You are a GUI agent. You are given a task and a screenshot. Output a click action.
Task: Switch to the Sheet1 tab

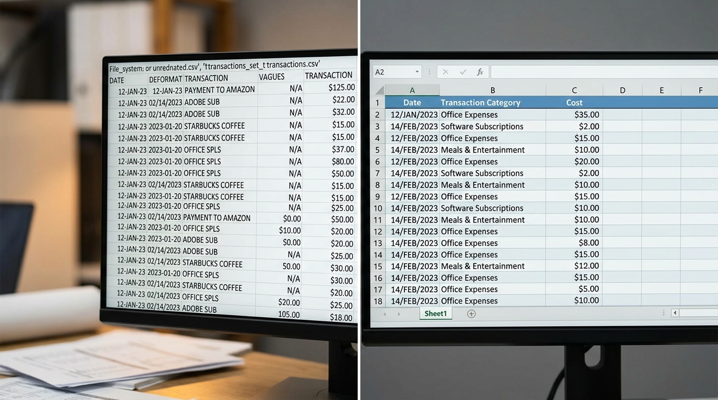click(x=436, y=314)
